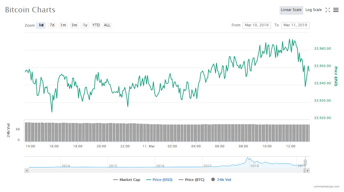The image size is (344, 192).
Task: Click the navigator scrollbar left arrow
Action: click(27, 171)
